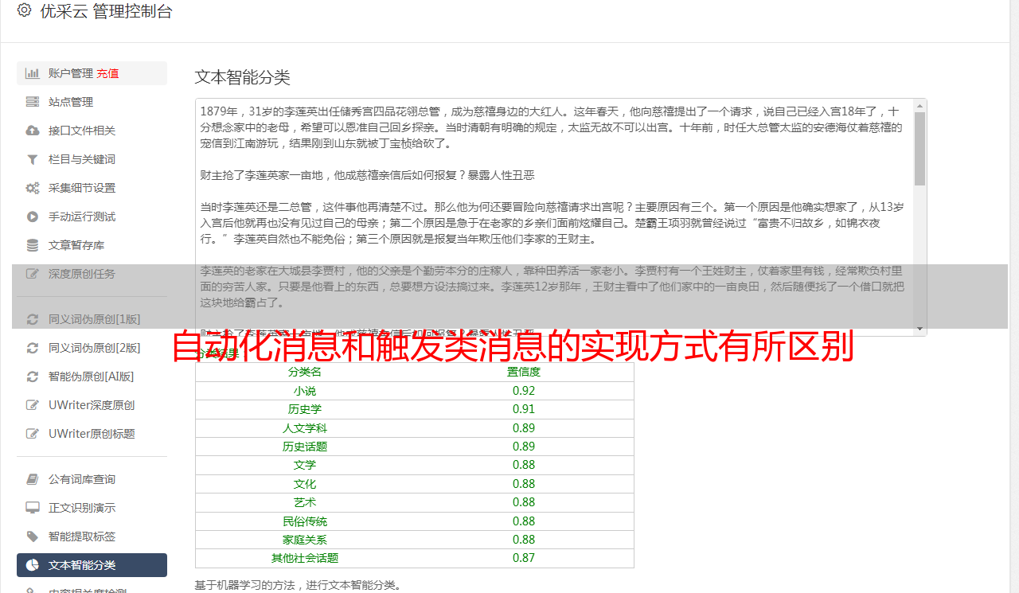Image resolution: width=1019 pixels, height=593 pixels.
Task: Click the edit icon for UWriter原创标题
Action: point(33,434)
